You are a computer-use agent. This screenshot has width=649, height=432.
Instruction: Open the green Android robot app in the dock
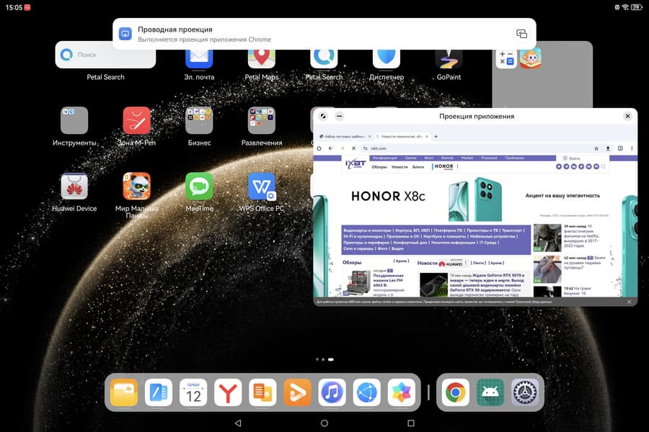(x=490, y=392)
